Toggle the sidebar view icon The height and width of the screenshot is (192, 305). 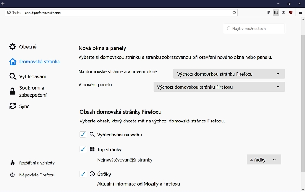coord(276,13)
